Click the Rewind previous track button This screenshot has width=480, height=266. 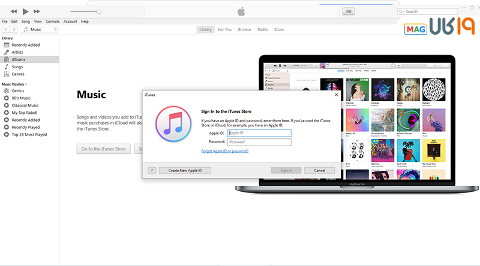11,11
